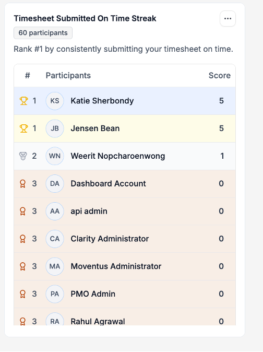This screenshot has width=263, height=352.
Task: Open the three-dot options menu
Action: (x=228, y=19)
